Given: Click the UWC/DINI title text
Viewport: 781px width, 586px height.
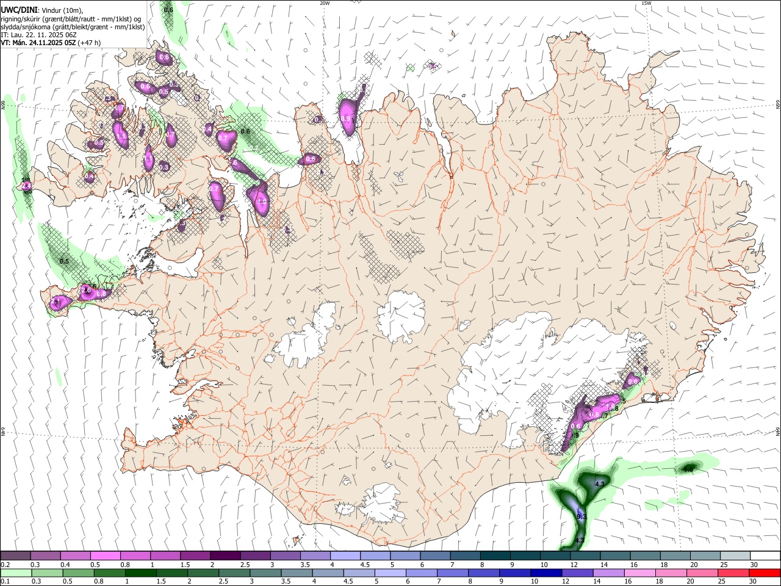Looking at the screenshot, I should tap(18, 10).
